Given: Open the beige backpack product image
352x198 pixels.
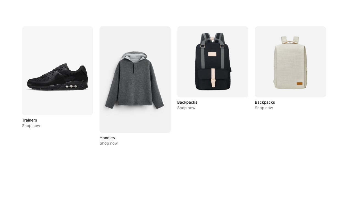Looking at the screenshot, I should [290, 62].
